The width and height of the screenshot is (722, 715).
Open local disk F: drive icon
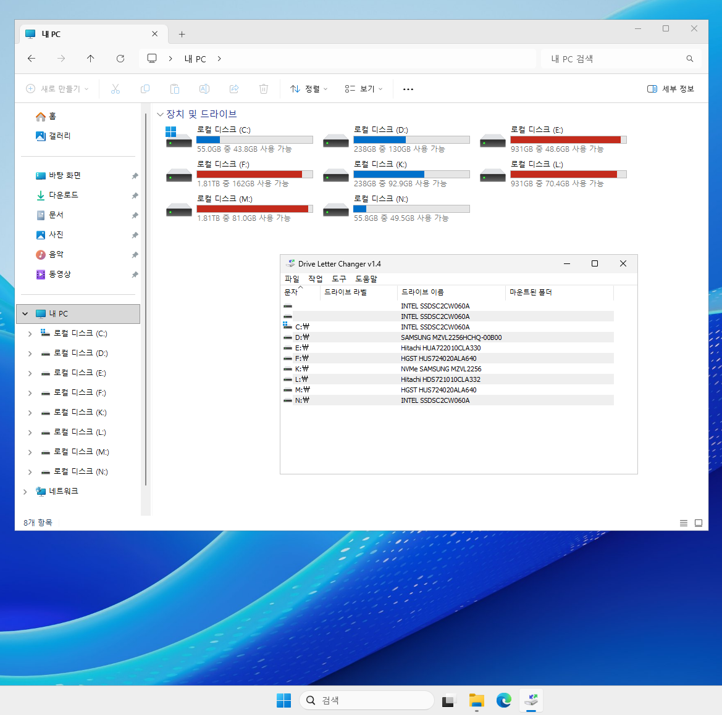(178, 175)
